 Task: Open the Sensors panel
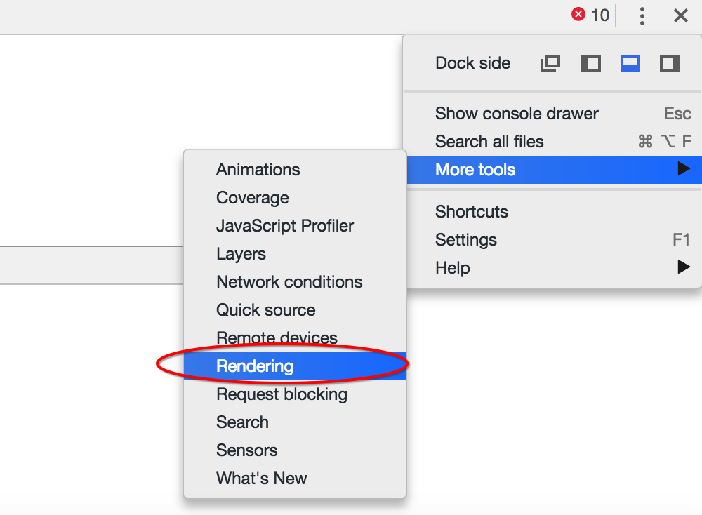click(x=246, y=450)
